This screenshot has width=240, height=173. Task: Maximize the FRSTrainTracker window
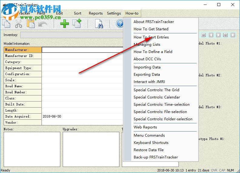coord(219,5)
